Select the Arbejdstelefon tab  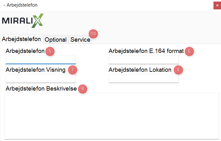coord(21,39)
